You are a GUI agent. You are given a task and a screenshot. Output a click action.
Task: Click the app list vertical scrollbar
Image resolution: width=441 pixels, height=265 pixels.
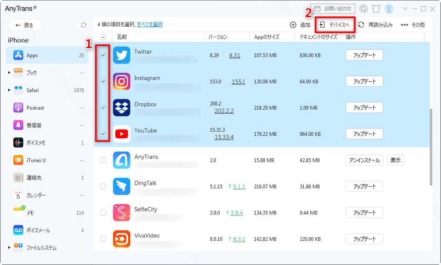431,147
